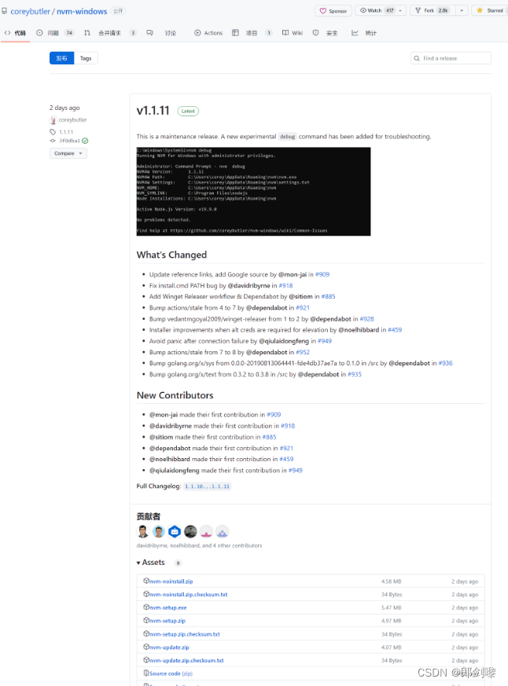508x686 pixels.
Task: Click package icon beside nvm-setup.exe
Action: point(146,607)
